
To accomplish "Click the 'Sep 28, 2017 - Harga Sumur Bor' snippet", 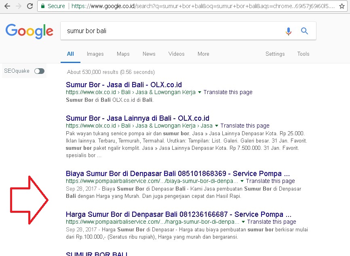I will [187, 233].
